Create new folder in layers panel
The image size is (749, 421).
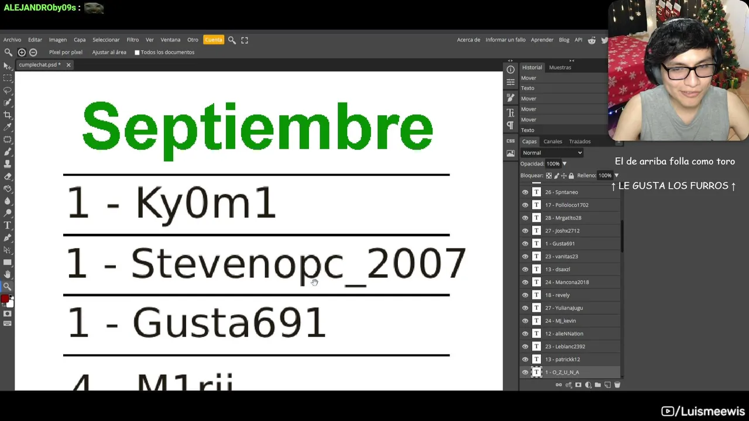point(597,385)
